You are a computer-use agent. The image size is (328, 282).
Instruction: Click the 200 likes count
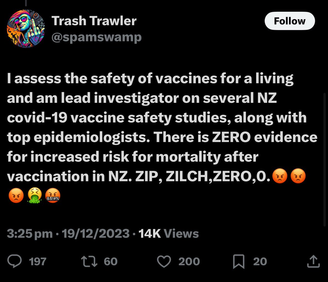[189, 261]
